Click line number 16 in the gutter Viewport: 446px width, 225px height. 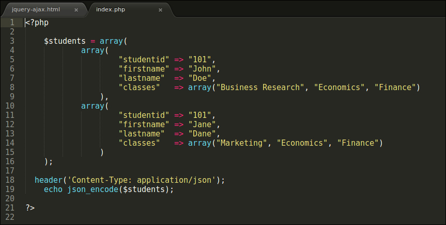(x=10, y=162)
